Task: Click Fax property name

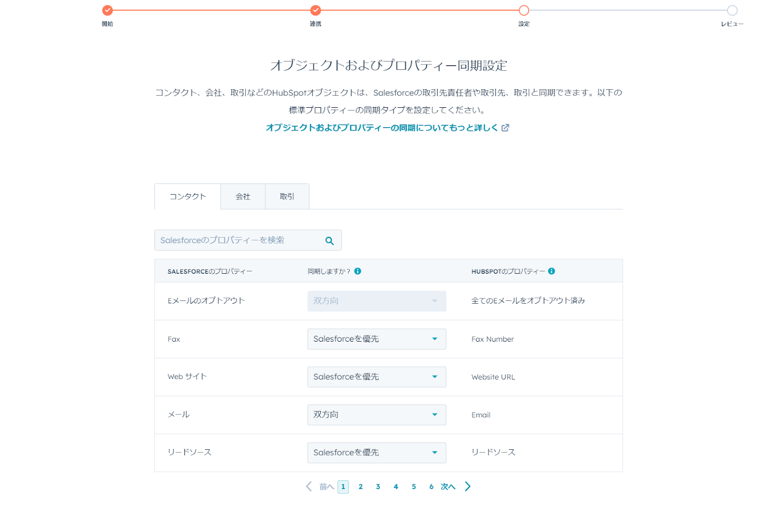Action: (x=174, y=339)
